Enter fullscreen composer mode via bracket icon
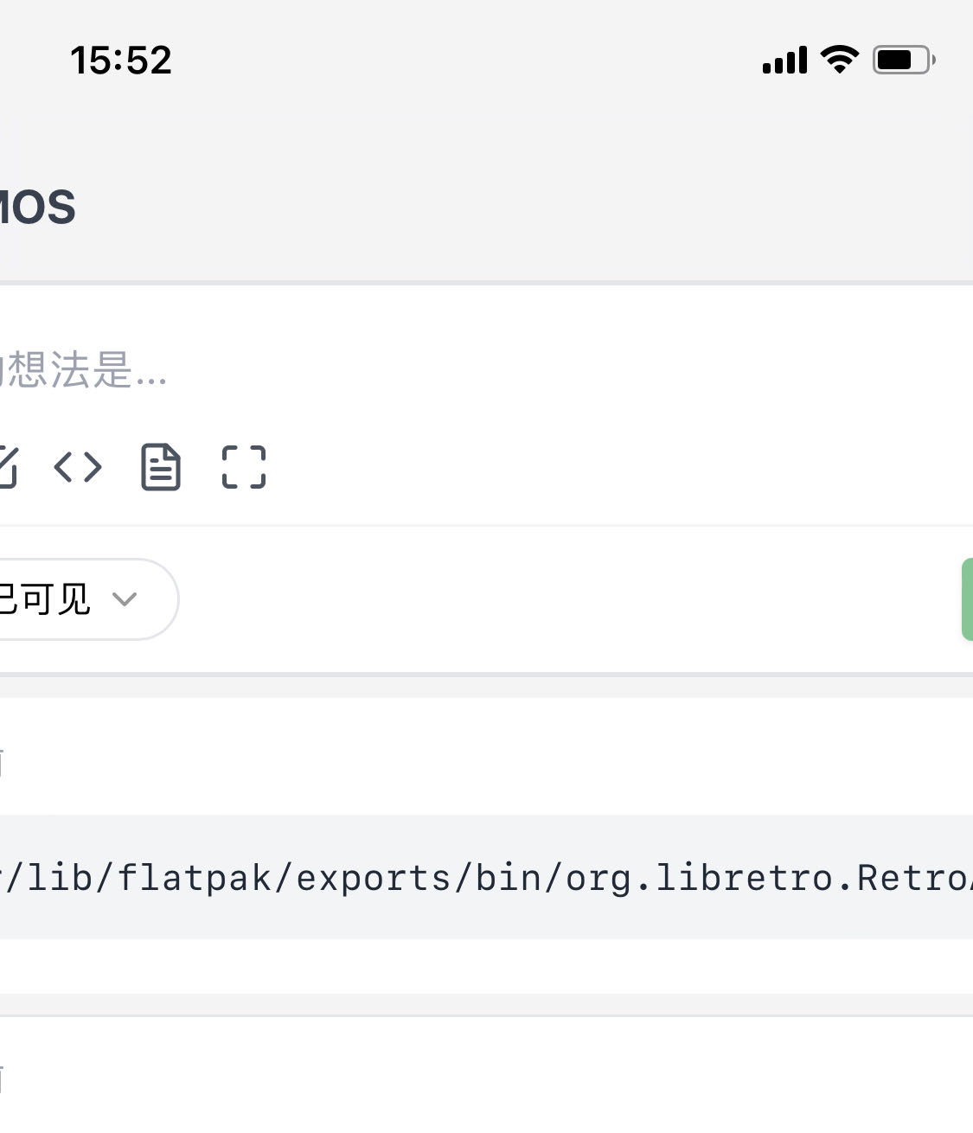 (244, 468)
